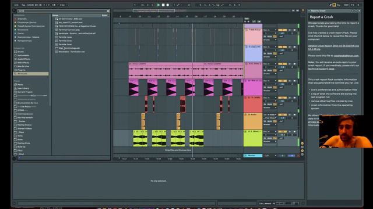Set monitoring Off on 12 Audio track
This screenshot has height=209, width=373.
point(275,121)
